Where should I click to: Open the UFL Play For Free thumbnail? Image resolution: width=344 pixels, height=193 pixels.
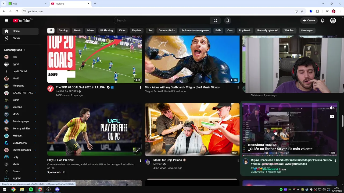(95, 129)
